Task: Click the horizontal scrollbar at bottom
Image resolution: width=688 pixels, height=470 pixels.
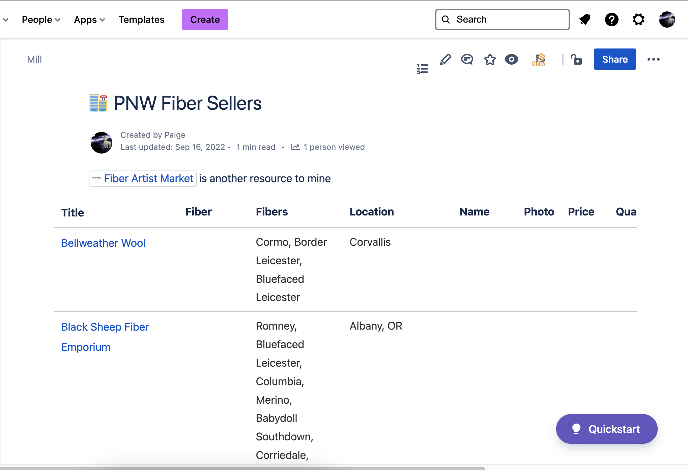Action: click(x=242, y=468)
